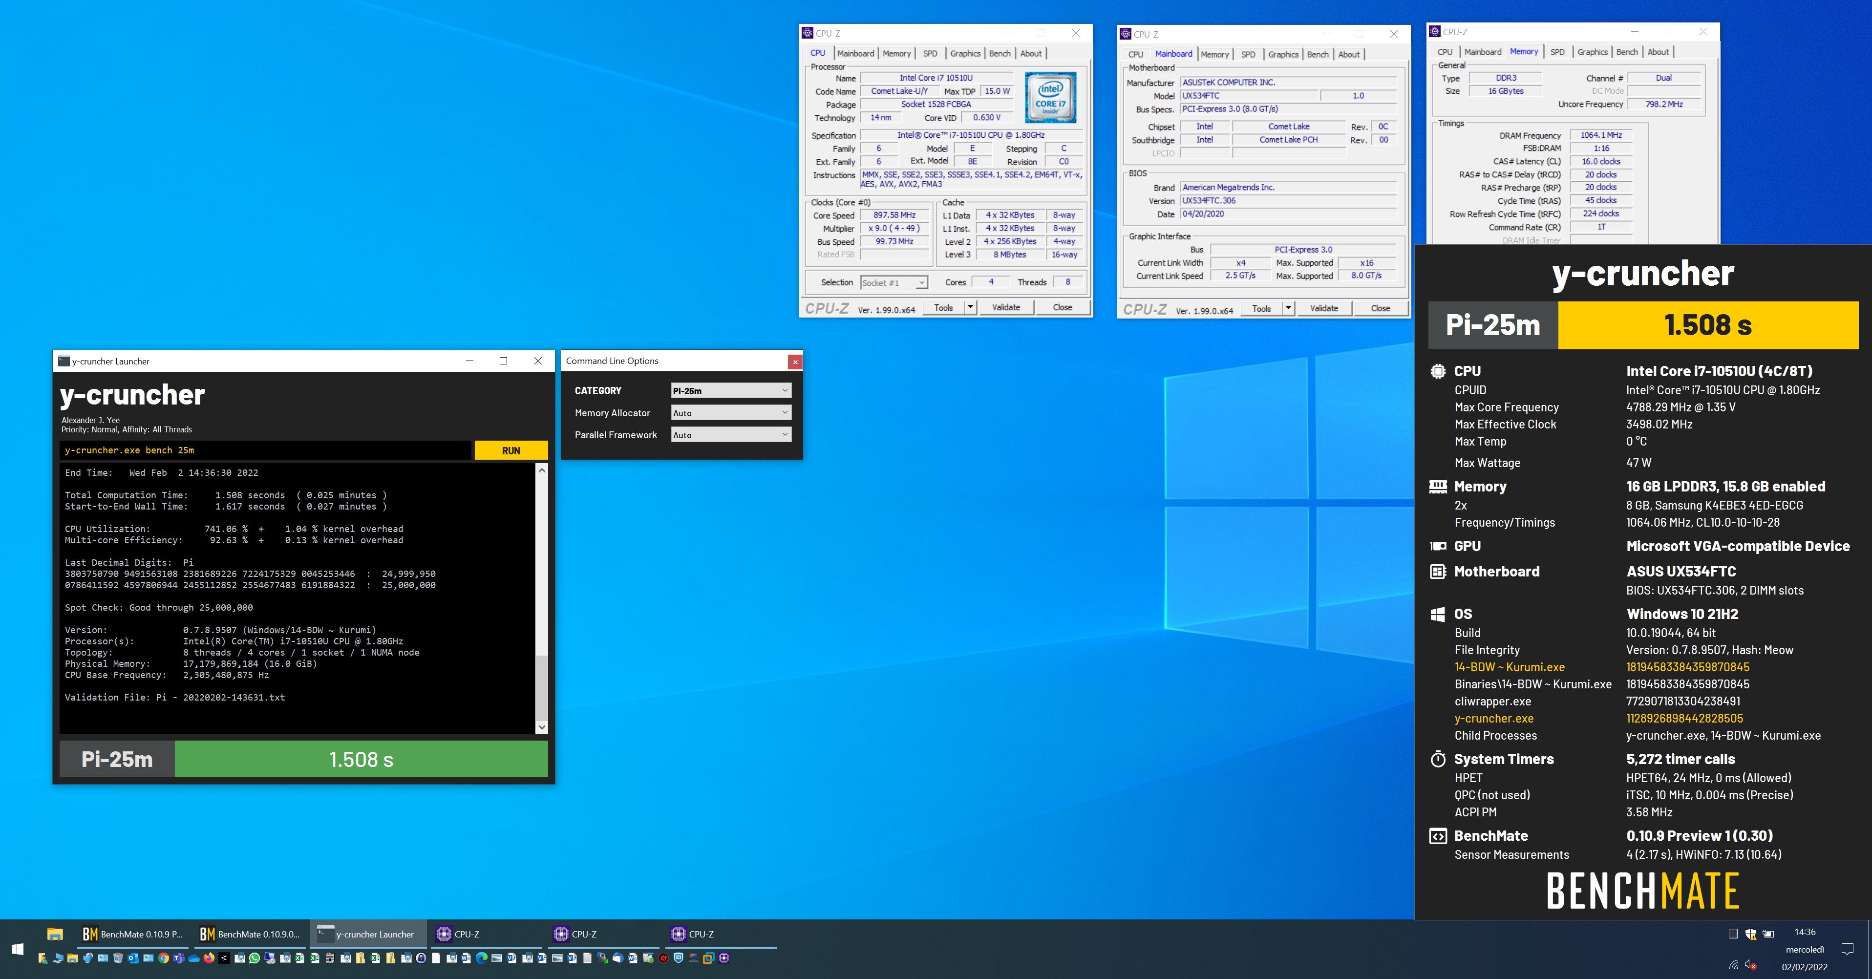1872x979 pixels.
Task: Click 'Spot Check: Good through 25,000,000' line
Action: pyautogui.click(x=158, y=608)
